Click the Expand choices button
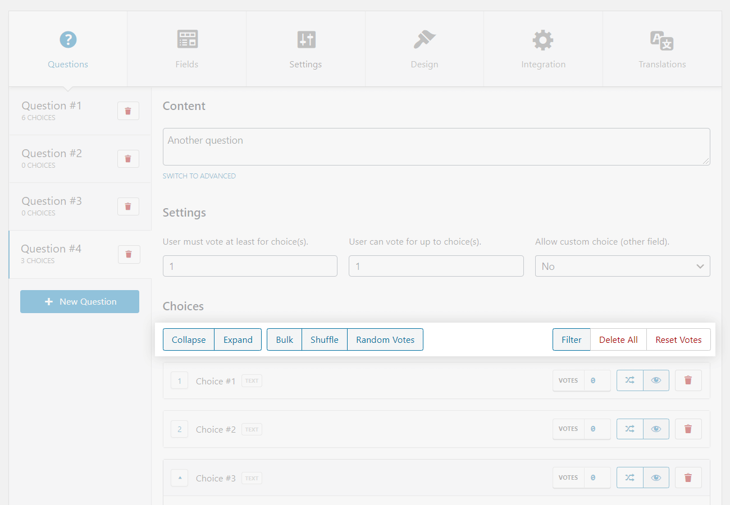Image resolution: width=730 pixels, height=505 pixels. tap(238, 339)
